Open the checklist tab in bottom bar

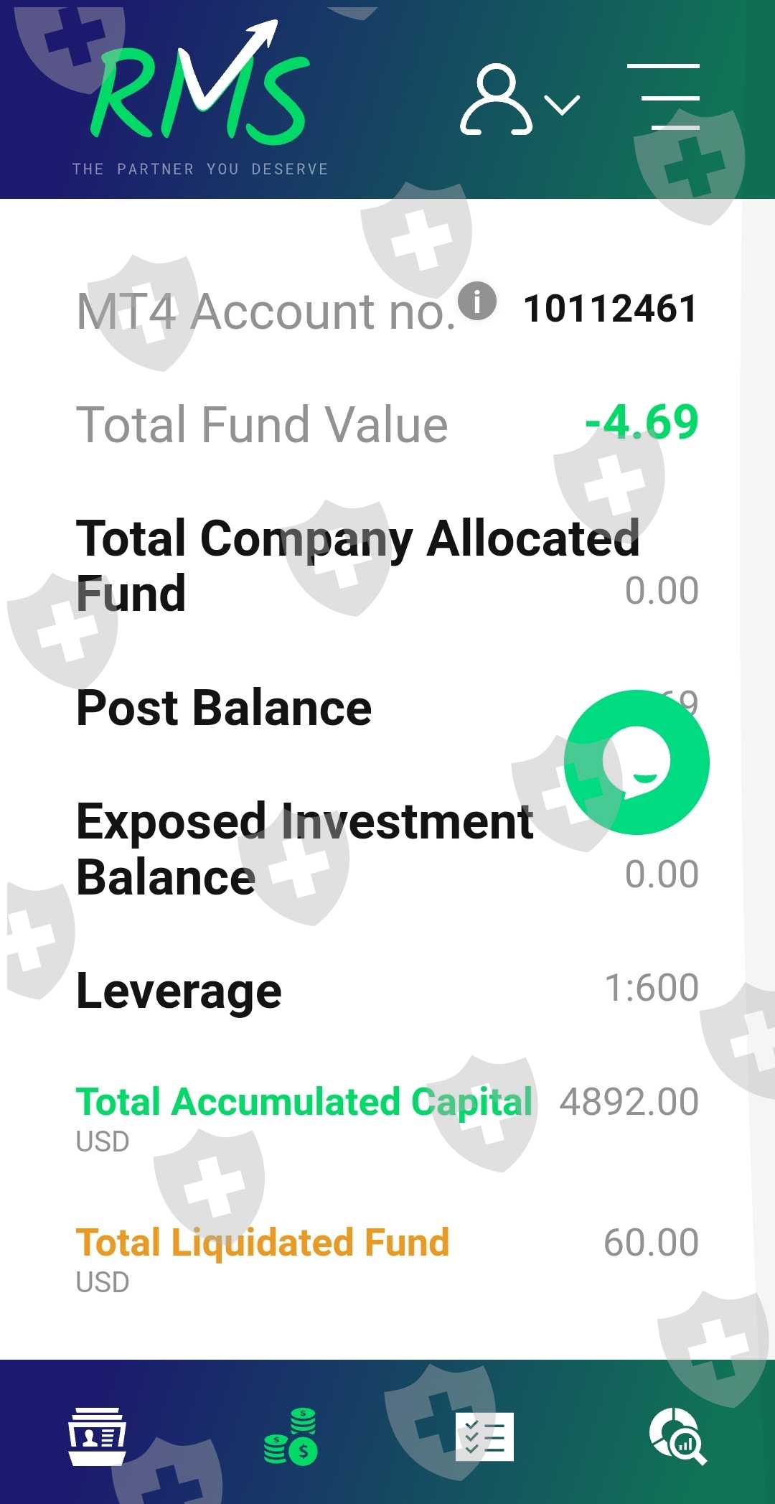click(485, 1436)
